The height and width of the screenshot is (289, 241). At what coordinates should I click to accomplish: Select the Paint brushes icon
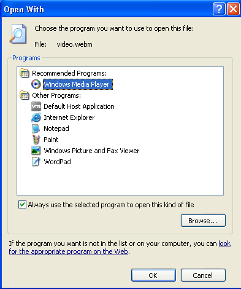[36, 140]
